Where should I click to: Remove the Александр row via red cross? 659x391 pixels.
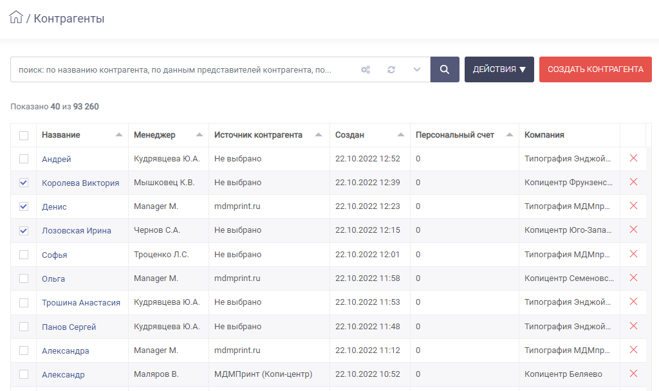(x=633, y=374)
